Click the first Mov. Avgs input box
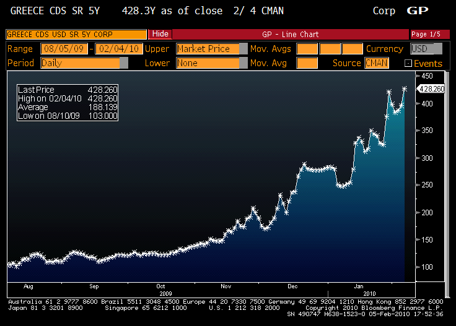456x326 pixels. click(307, 49)
